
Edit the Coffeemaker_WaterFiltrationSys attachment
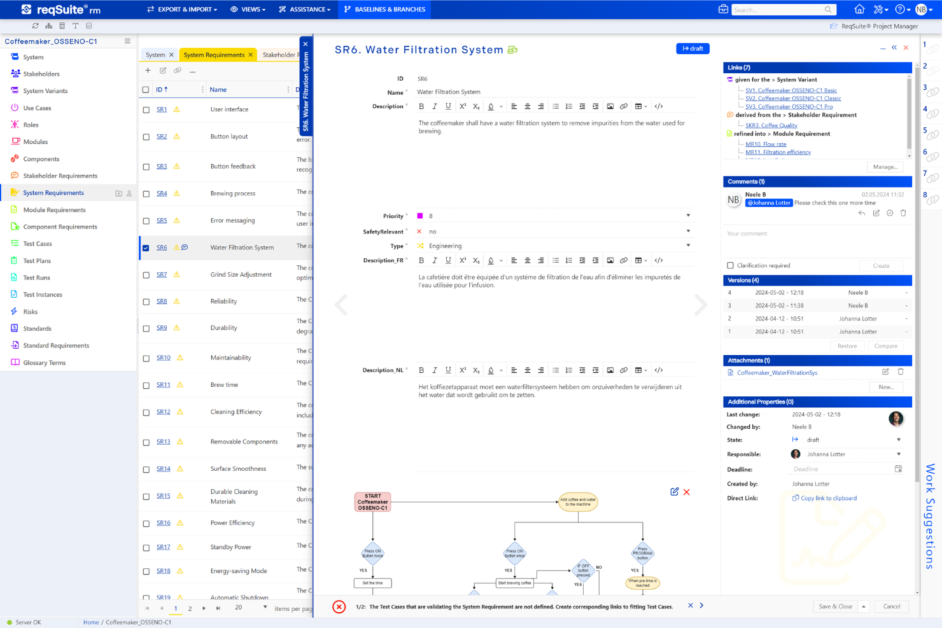(x=885, y=372)
